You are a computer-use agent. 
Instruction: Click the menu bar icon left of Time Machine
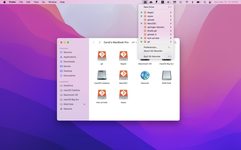[175, 2]
